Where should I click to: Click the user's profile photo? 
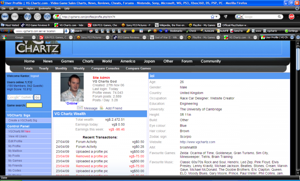72,87
